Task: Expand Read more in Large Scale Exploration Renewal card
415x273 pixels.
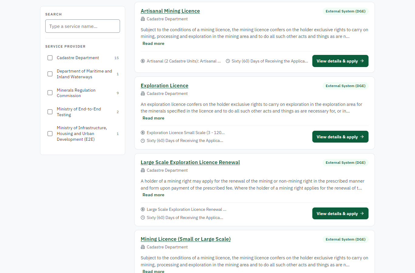Action: (x=153, y=195)
